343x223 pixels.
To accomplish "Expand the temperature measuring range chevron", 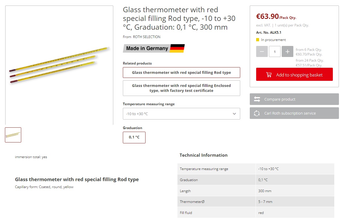I will pos(234,114).
